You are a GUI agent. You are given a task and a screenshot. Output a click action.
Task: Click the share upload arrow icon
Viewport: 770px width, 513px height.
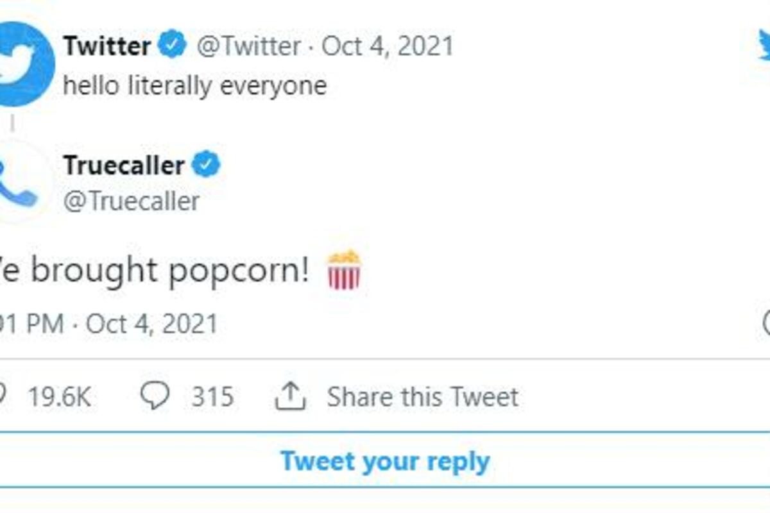[289, 397]
